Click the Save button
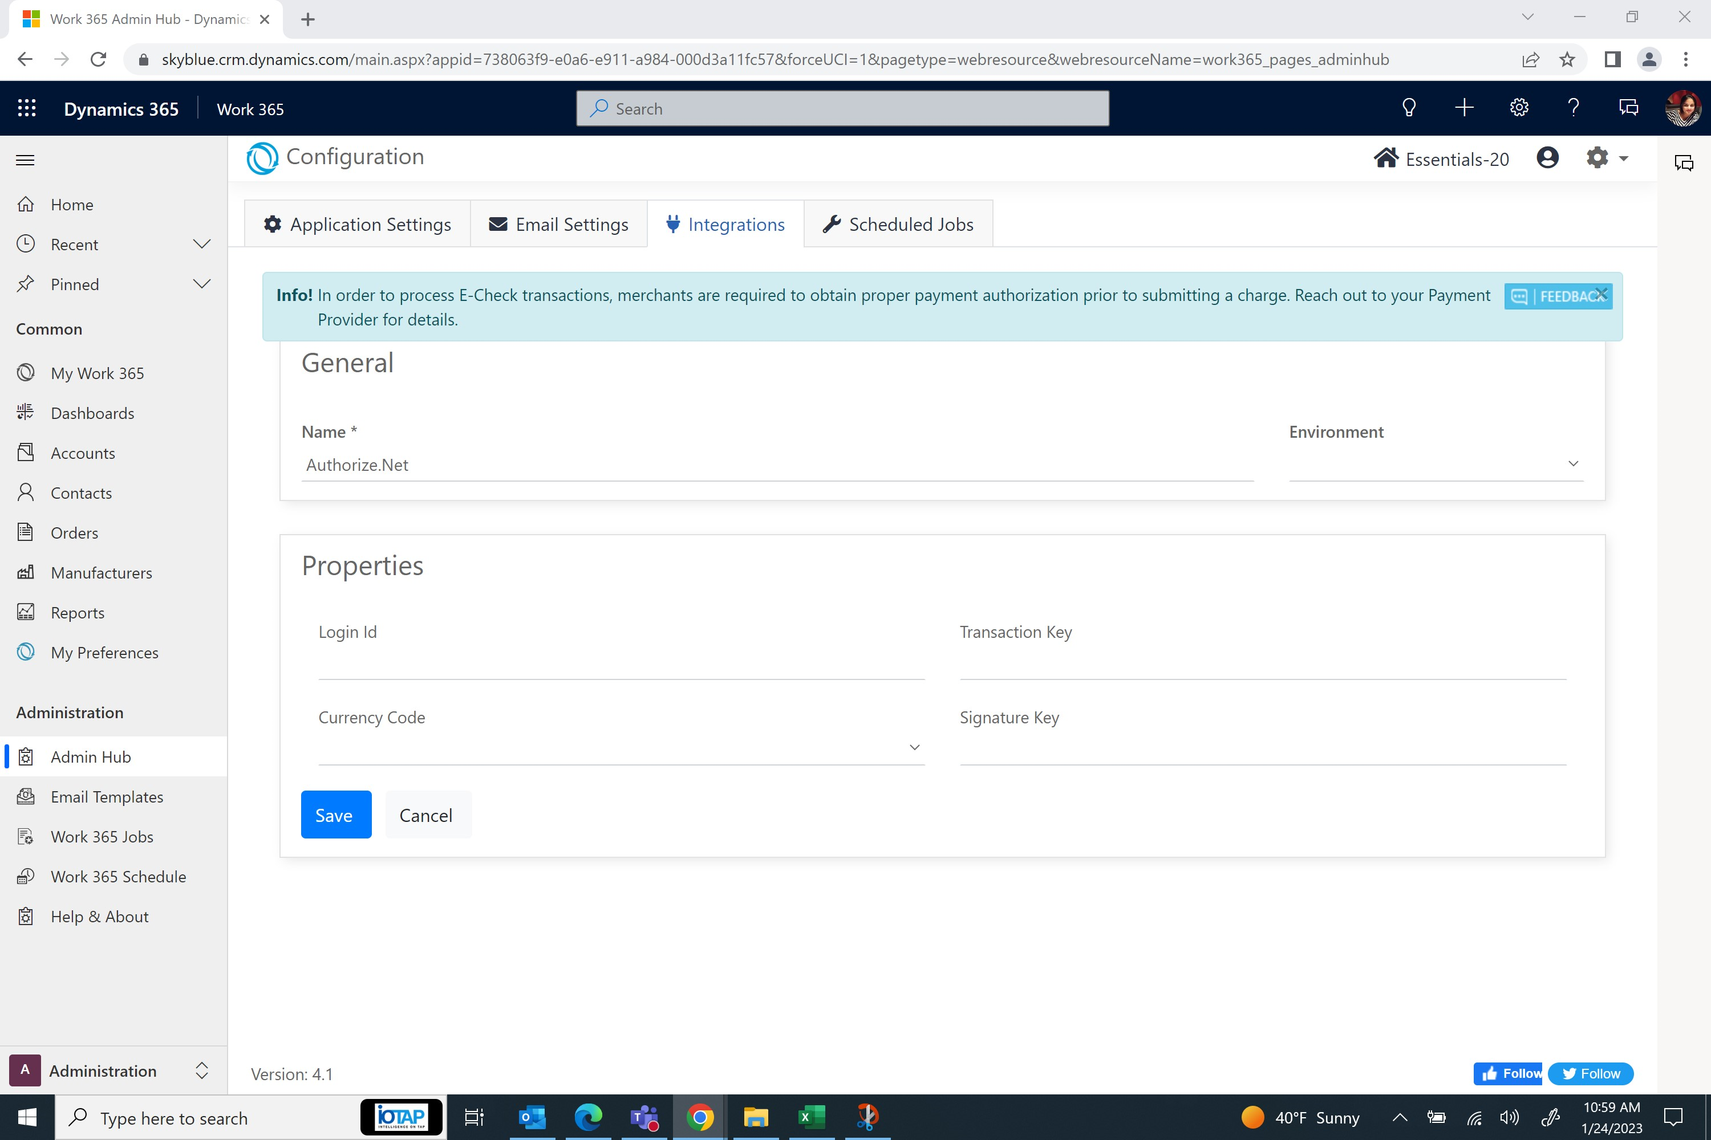The height and width of the screenshot is (1140, 1711). coord(335,815)
